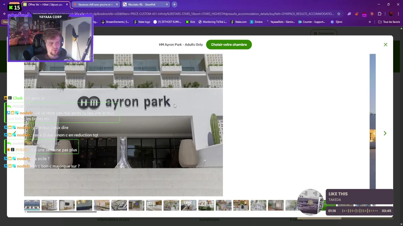Switch to the Vacances chill avec piscine tab
403x226 pixels.
[95, 4]
